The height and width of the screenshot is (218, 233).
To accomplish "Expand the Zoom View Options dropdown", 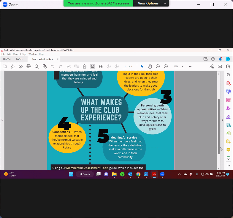I will click(152, 3).
